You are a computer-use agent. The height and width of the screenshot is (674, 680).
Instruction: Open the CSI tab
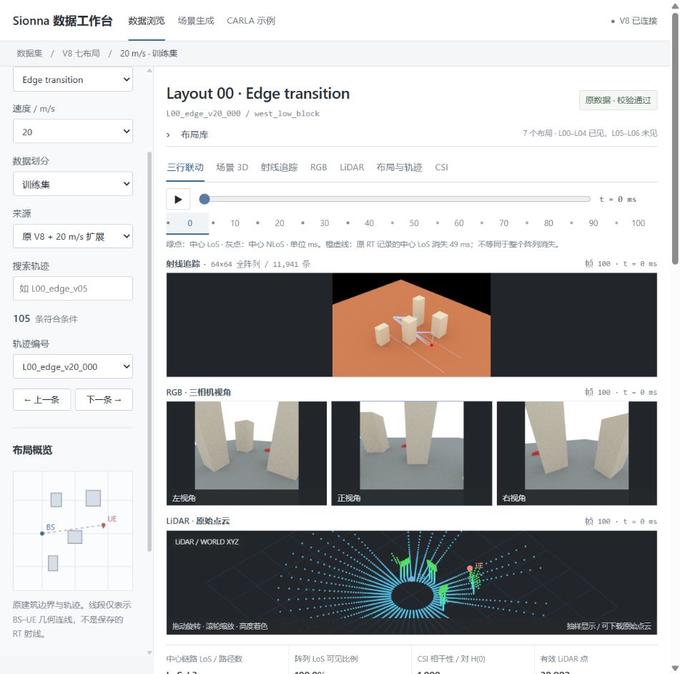(x=441, y=167)
